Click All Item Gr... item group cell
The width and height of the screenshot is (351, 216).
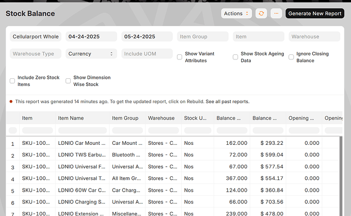tap(127, 178)
